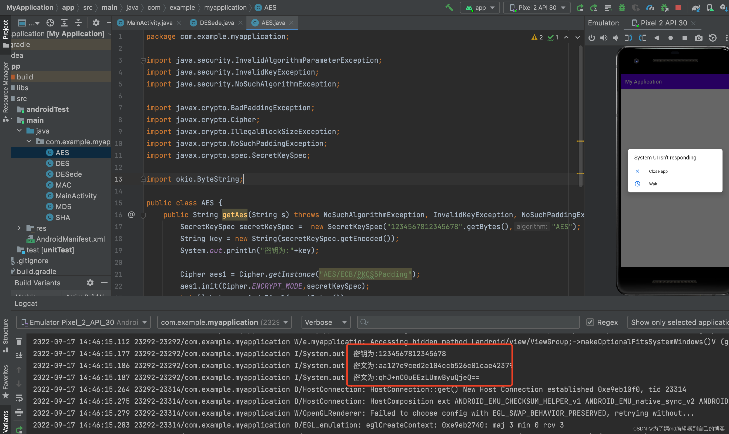Screen dimensions: 729x434
Task: Click the myapplication breadcrumb
Action: pos(225,7)
